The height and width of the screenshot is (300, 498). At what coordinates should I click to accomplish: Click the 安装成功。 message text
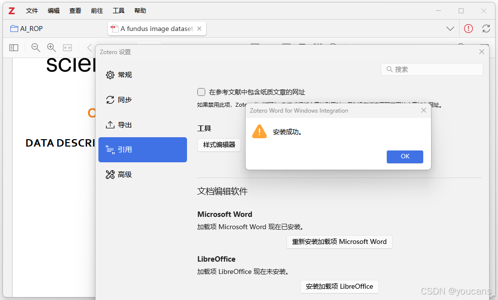tap(287, 132)
